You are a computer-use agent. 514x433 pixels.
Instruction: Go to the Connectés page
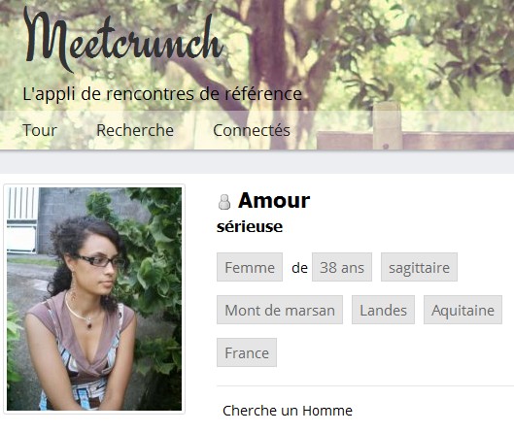tap(252, 130)
